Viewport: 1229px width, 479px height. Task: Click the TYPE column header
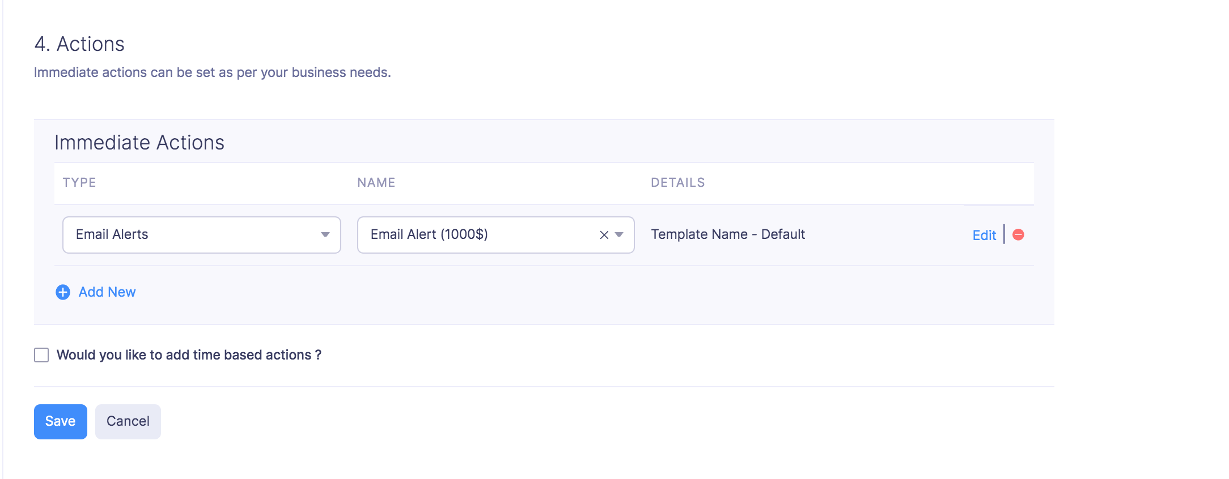(x=79, y=182)
